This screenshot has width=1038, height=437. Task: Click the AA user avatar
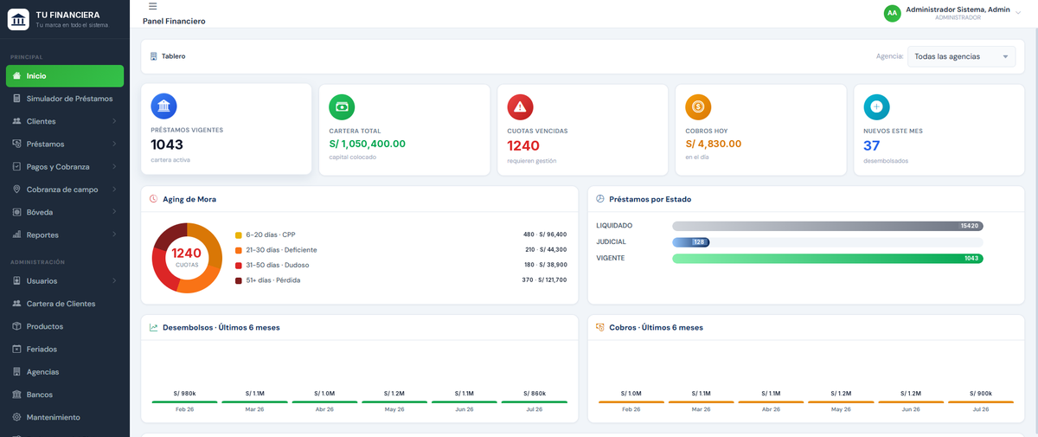[892, 13]
